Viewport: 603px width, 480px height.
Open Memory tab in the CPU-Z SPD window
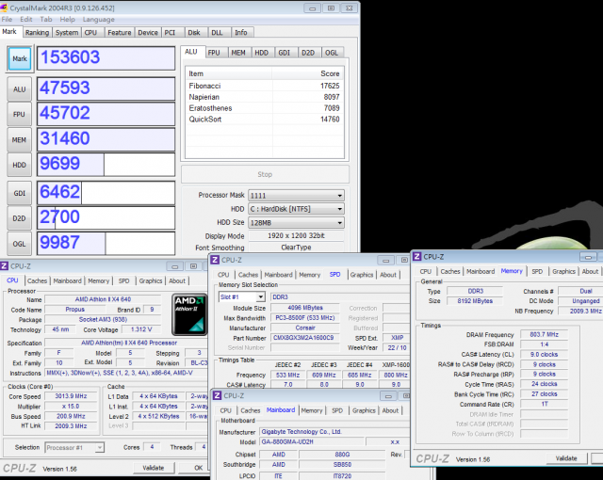click(x=310, y=275)
